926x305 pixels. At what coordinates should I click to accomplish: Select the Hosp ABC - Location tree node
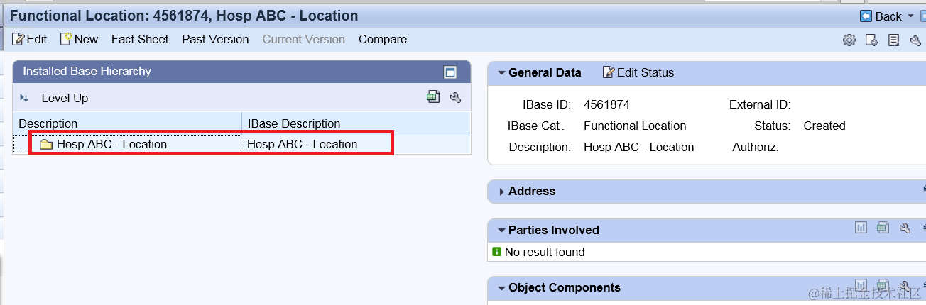[111, 144]
